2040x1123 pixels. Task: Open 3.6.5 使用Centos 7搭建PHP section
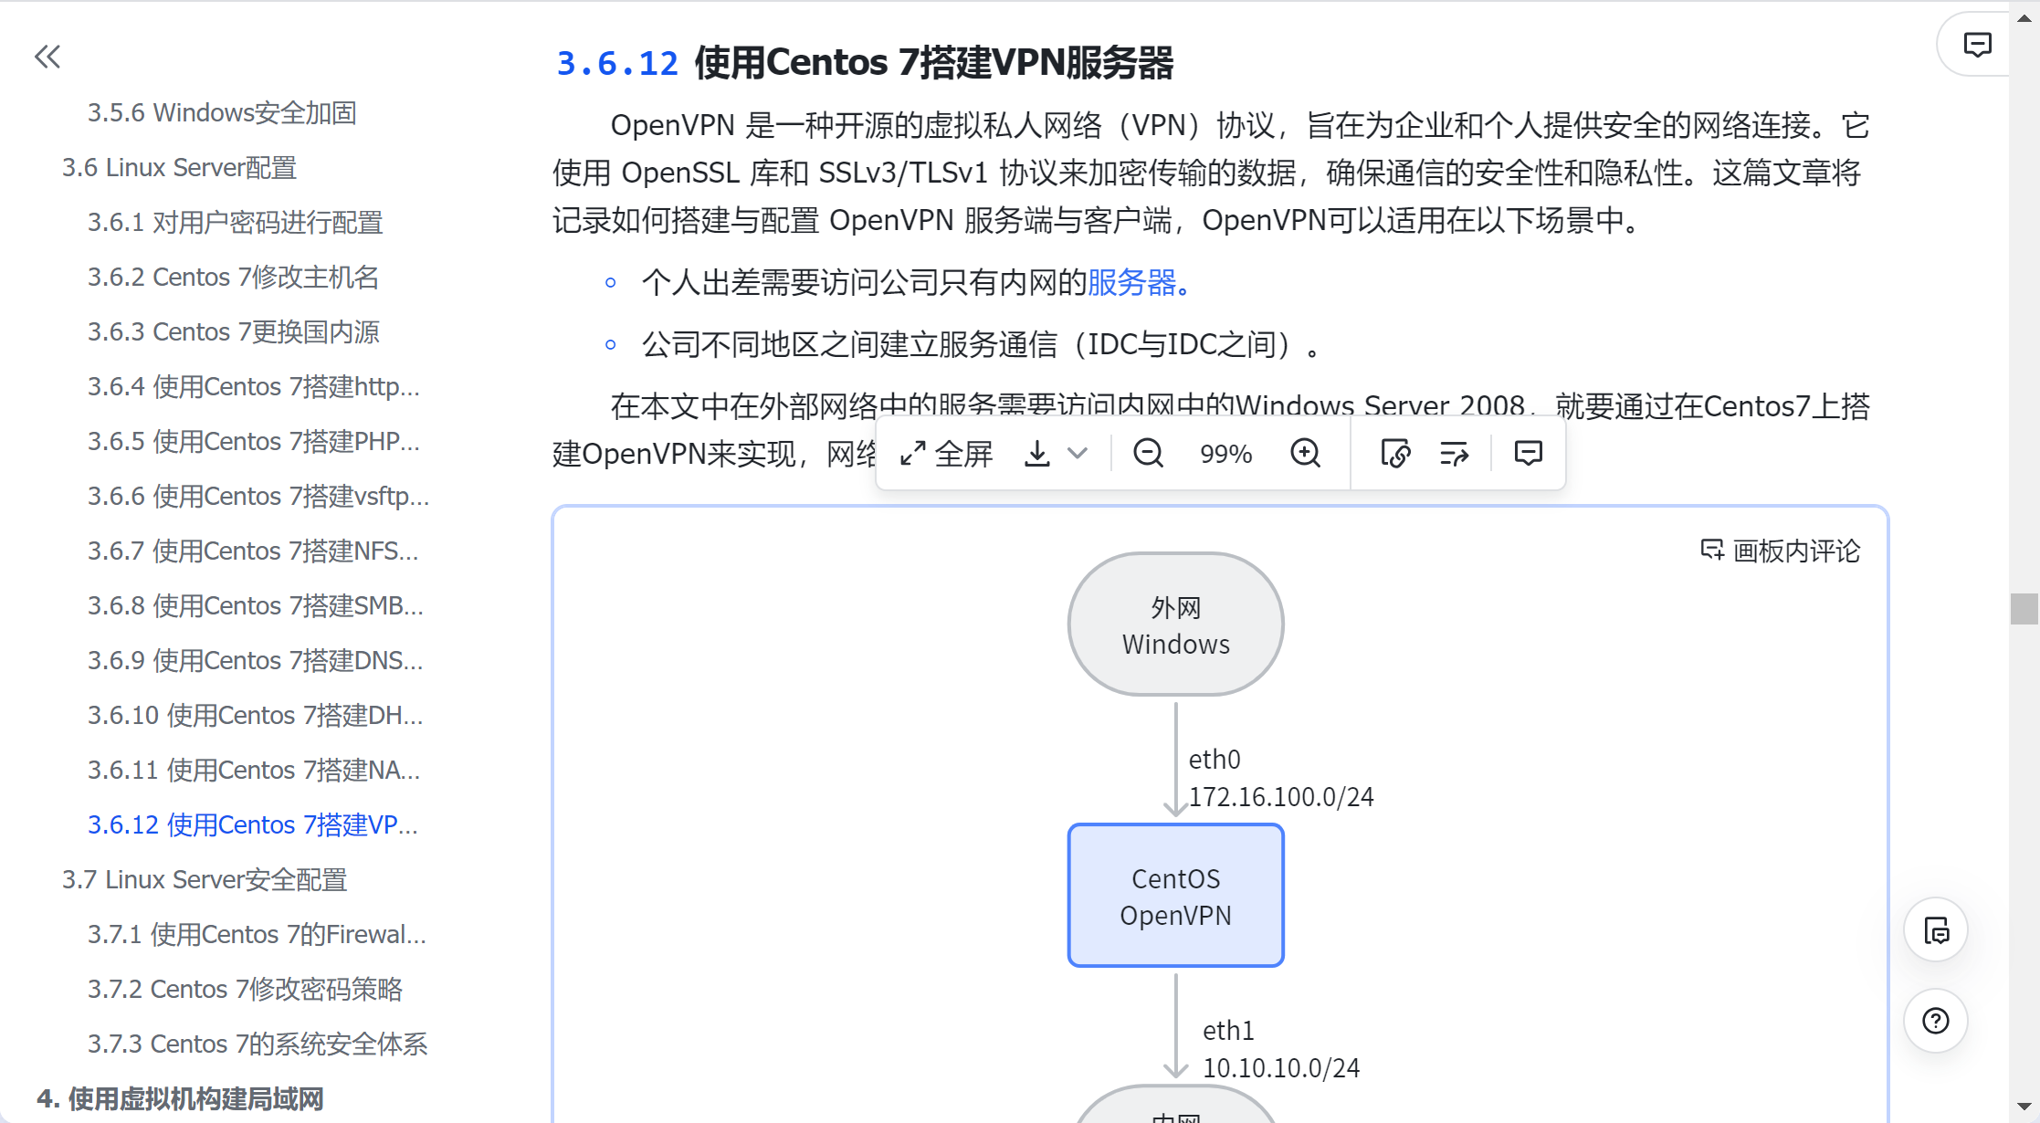pos(254,441)
